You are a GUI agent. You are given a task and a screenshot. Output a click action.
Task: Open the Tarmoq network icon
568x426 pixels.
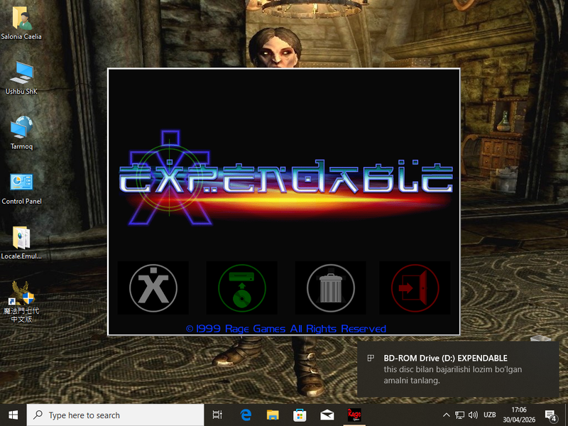(x=21, y=133)
